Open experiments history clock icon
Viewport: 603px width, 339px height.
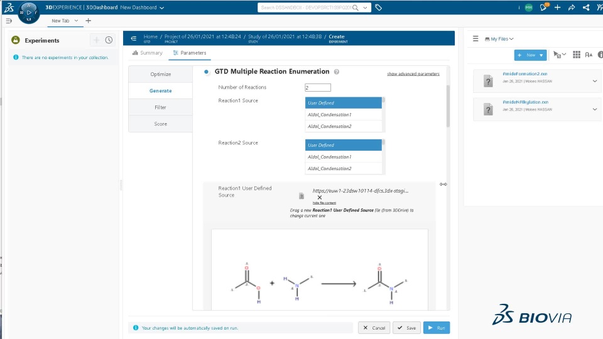click(x=109, y=40)
